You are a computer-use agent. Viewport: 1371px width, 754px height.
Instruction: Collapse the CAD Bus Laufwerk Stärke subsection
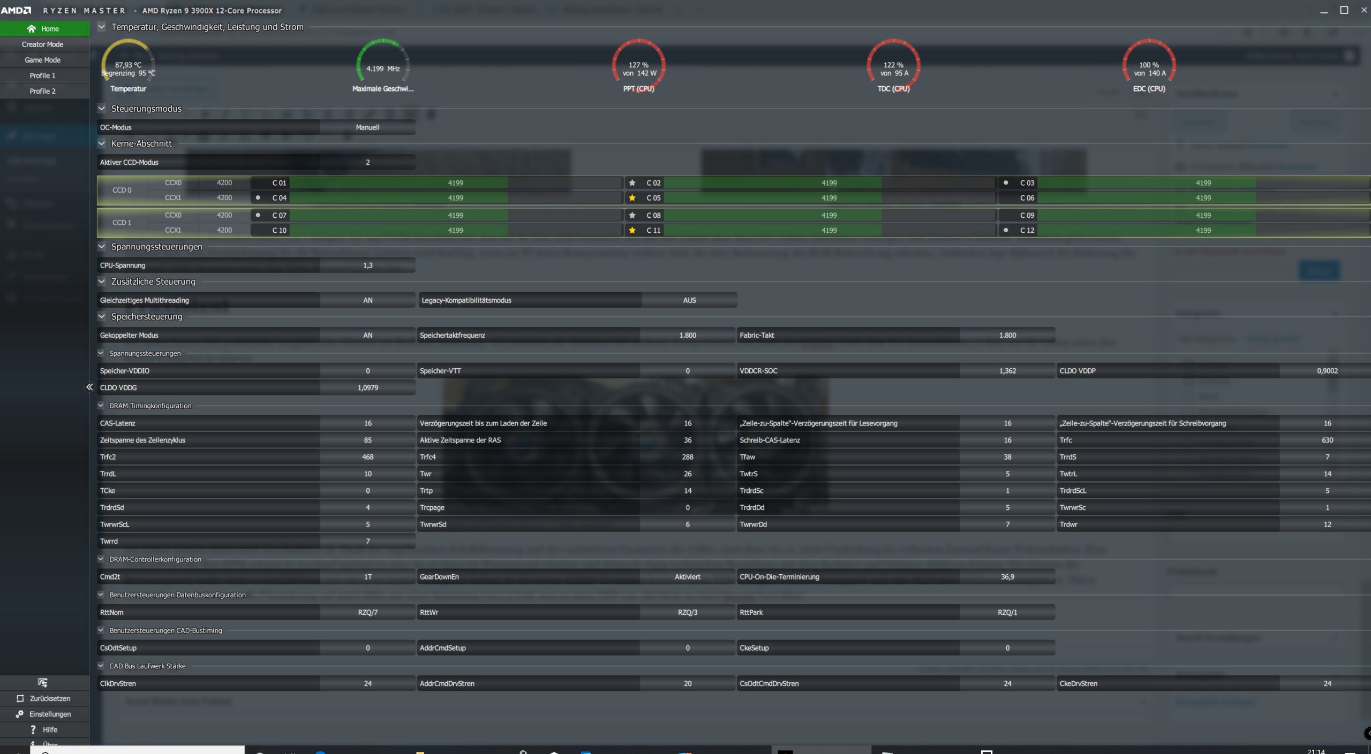click(101, 665)
